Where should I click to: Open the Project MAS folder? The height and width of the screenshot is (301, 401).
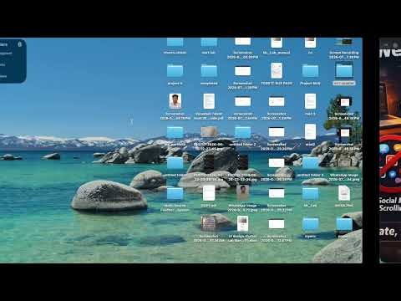tap(310, 71)
